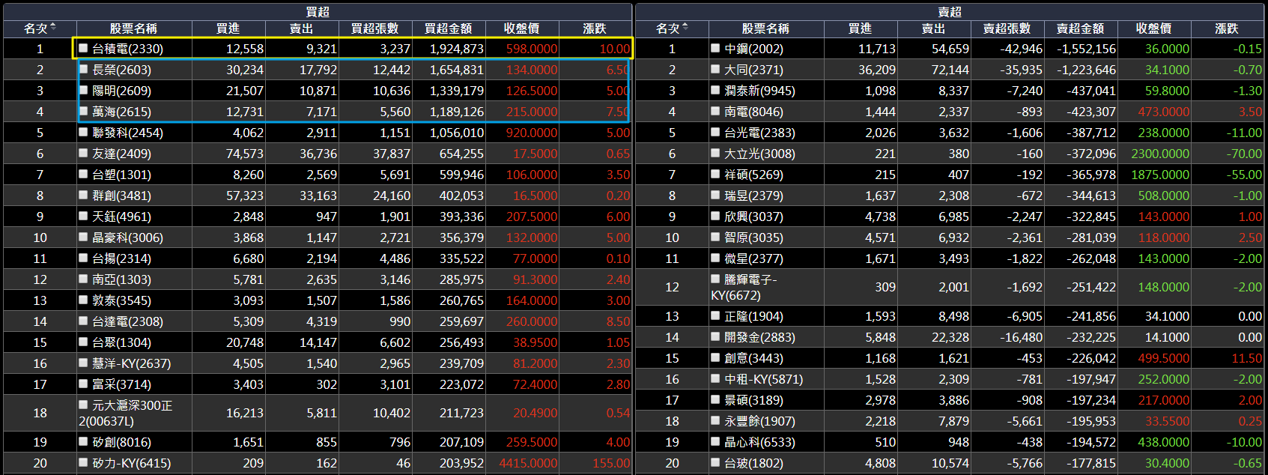Click the 收盤價 header in 賣超 table
This screenshot has width=1268, height=475.
(1153, 28)
